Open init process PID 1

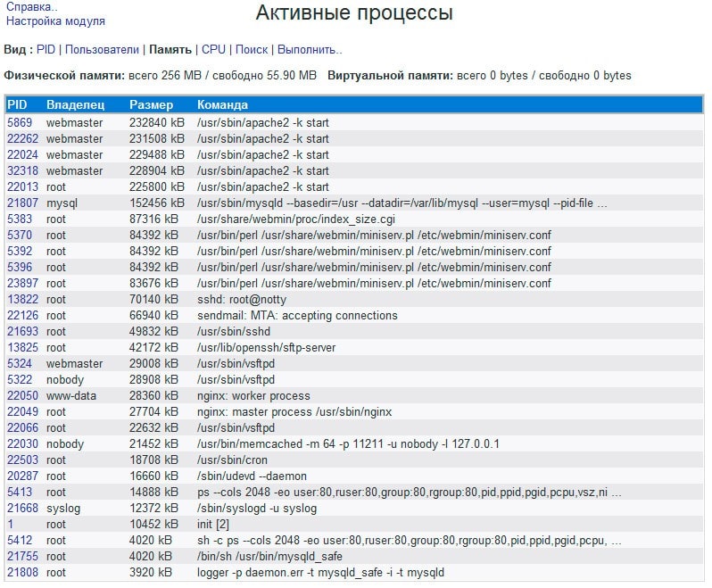[x=11, y=524]
